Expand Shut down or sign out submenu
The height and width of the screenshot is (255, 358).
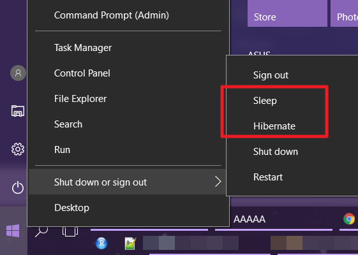click(x=127, y=182)
